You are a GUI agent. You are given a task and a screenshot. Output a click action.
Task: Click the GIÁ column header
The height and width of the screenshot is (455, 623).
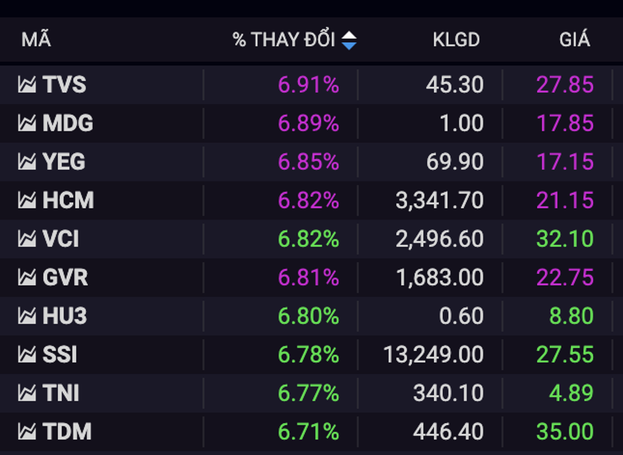(574, 40)
